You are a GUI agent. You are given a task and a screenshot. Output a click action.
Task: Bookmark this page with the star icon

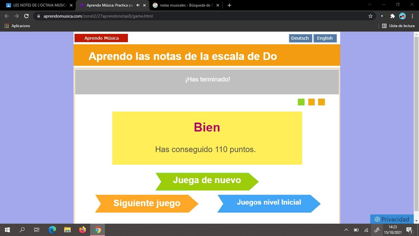[371, 16]
